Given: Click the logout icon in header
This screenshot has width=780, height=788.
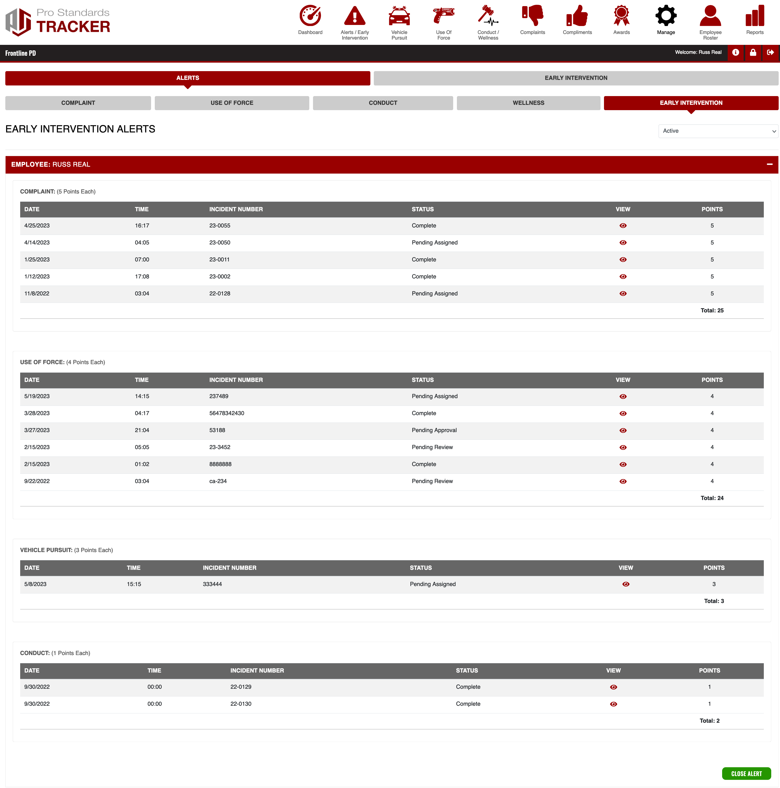Looking at the screenshot, I should pos(770,53).
